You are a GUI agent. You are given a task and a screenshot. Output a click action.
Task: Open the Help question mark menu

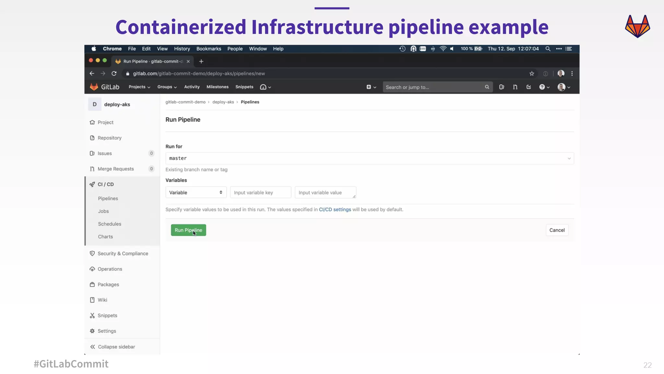click(544, 87)
